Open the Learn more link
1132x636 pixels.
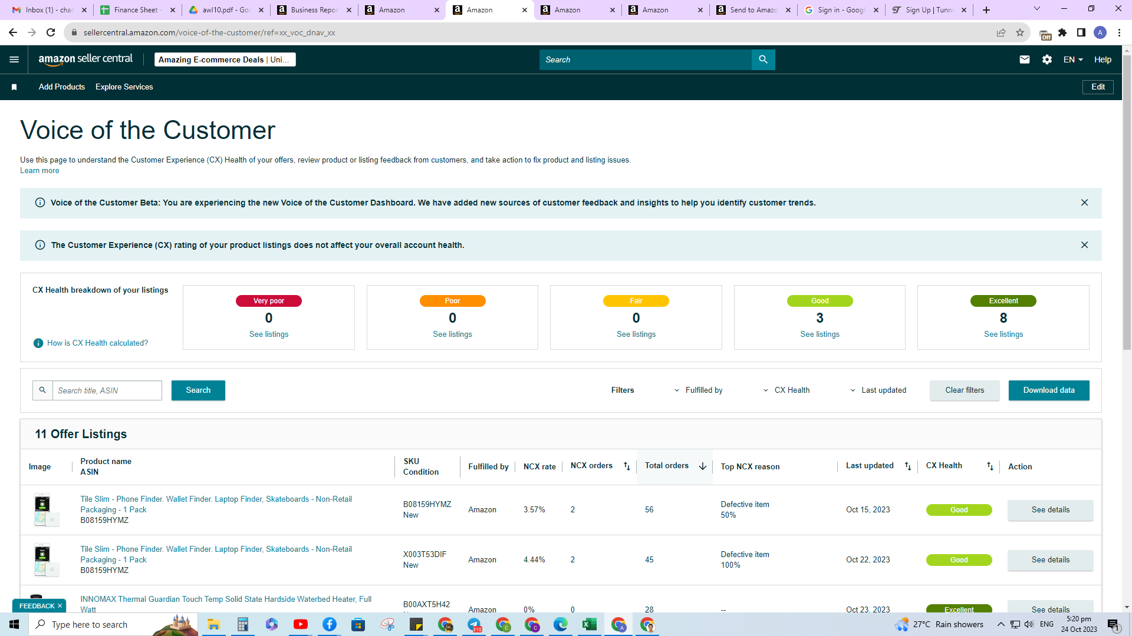[40, 171]
